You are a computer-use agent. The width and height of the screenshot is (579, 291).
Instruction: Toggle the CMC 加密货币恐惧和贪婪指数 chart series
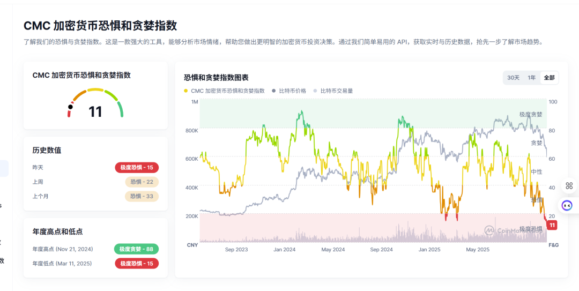[x=227, y=91]
